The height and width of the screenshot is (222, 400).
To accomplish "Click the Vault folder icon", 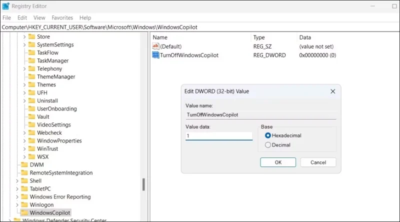I will coord(31,116).
